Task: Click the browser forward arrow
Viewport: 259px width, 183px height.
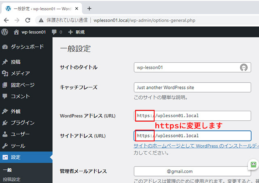Action: pyautogui.click(x=17, y=20)
